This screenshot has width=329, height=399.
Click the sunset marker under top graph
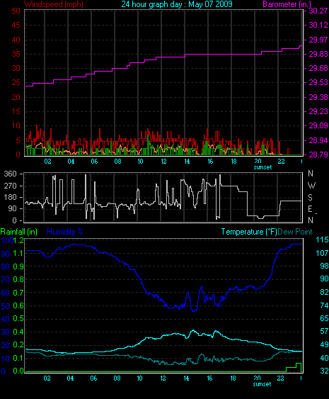pyautogui.click(x=262, y=167)
